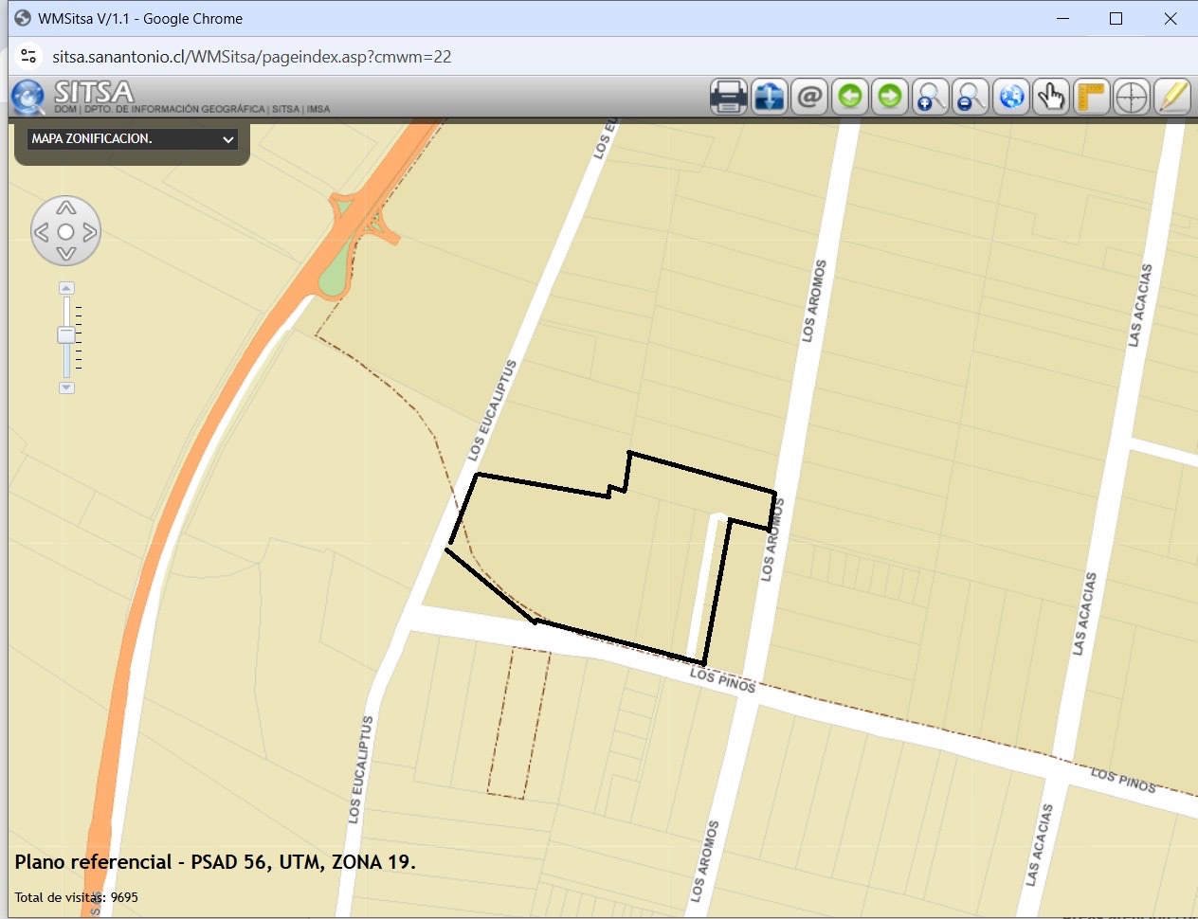Minimize the Chrome window
Image resolution: width=1198 pixels, height=919 pixels.
pyautogui.click(x=1062, y=19)
